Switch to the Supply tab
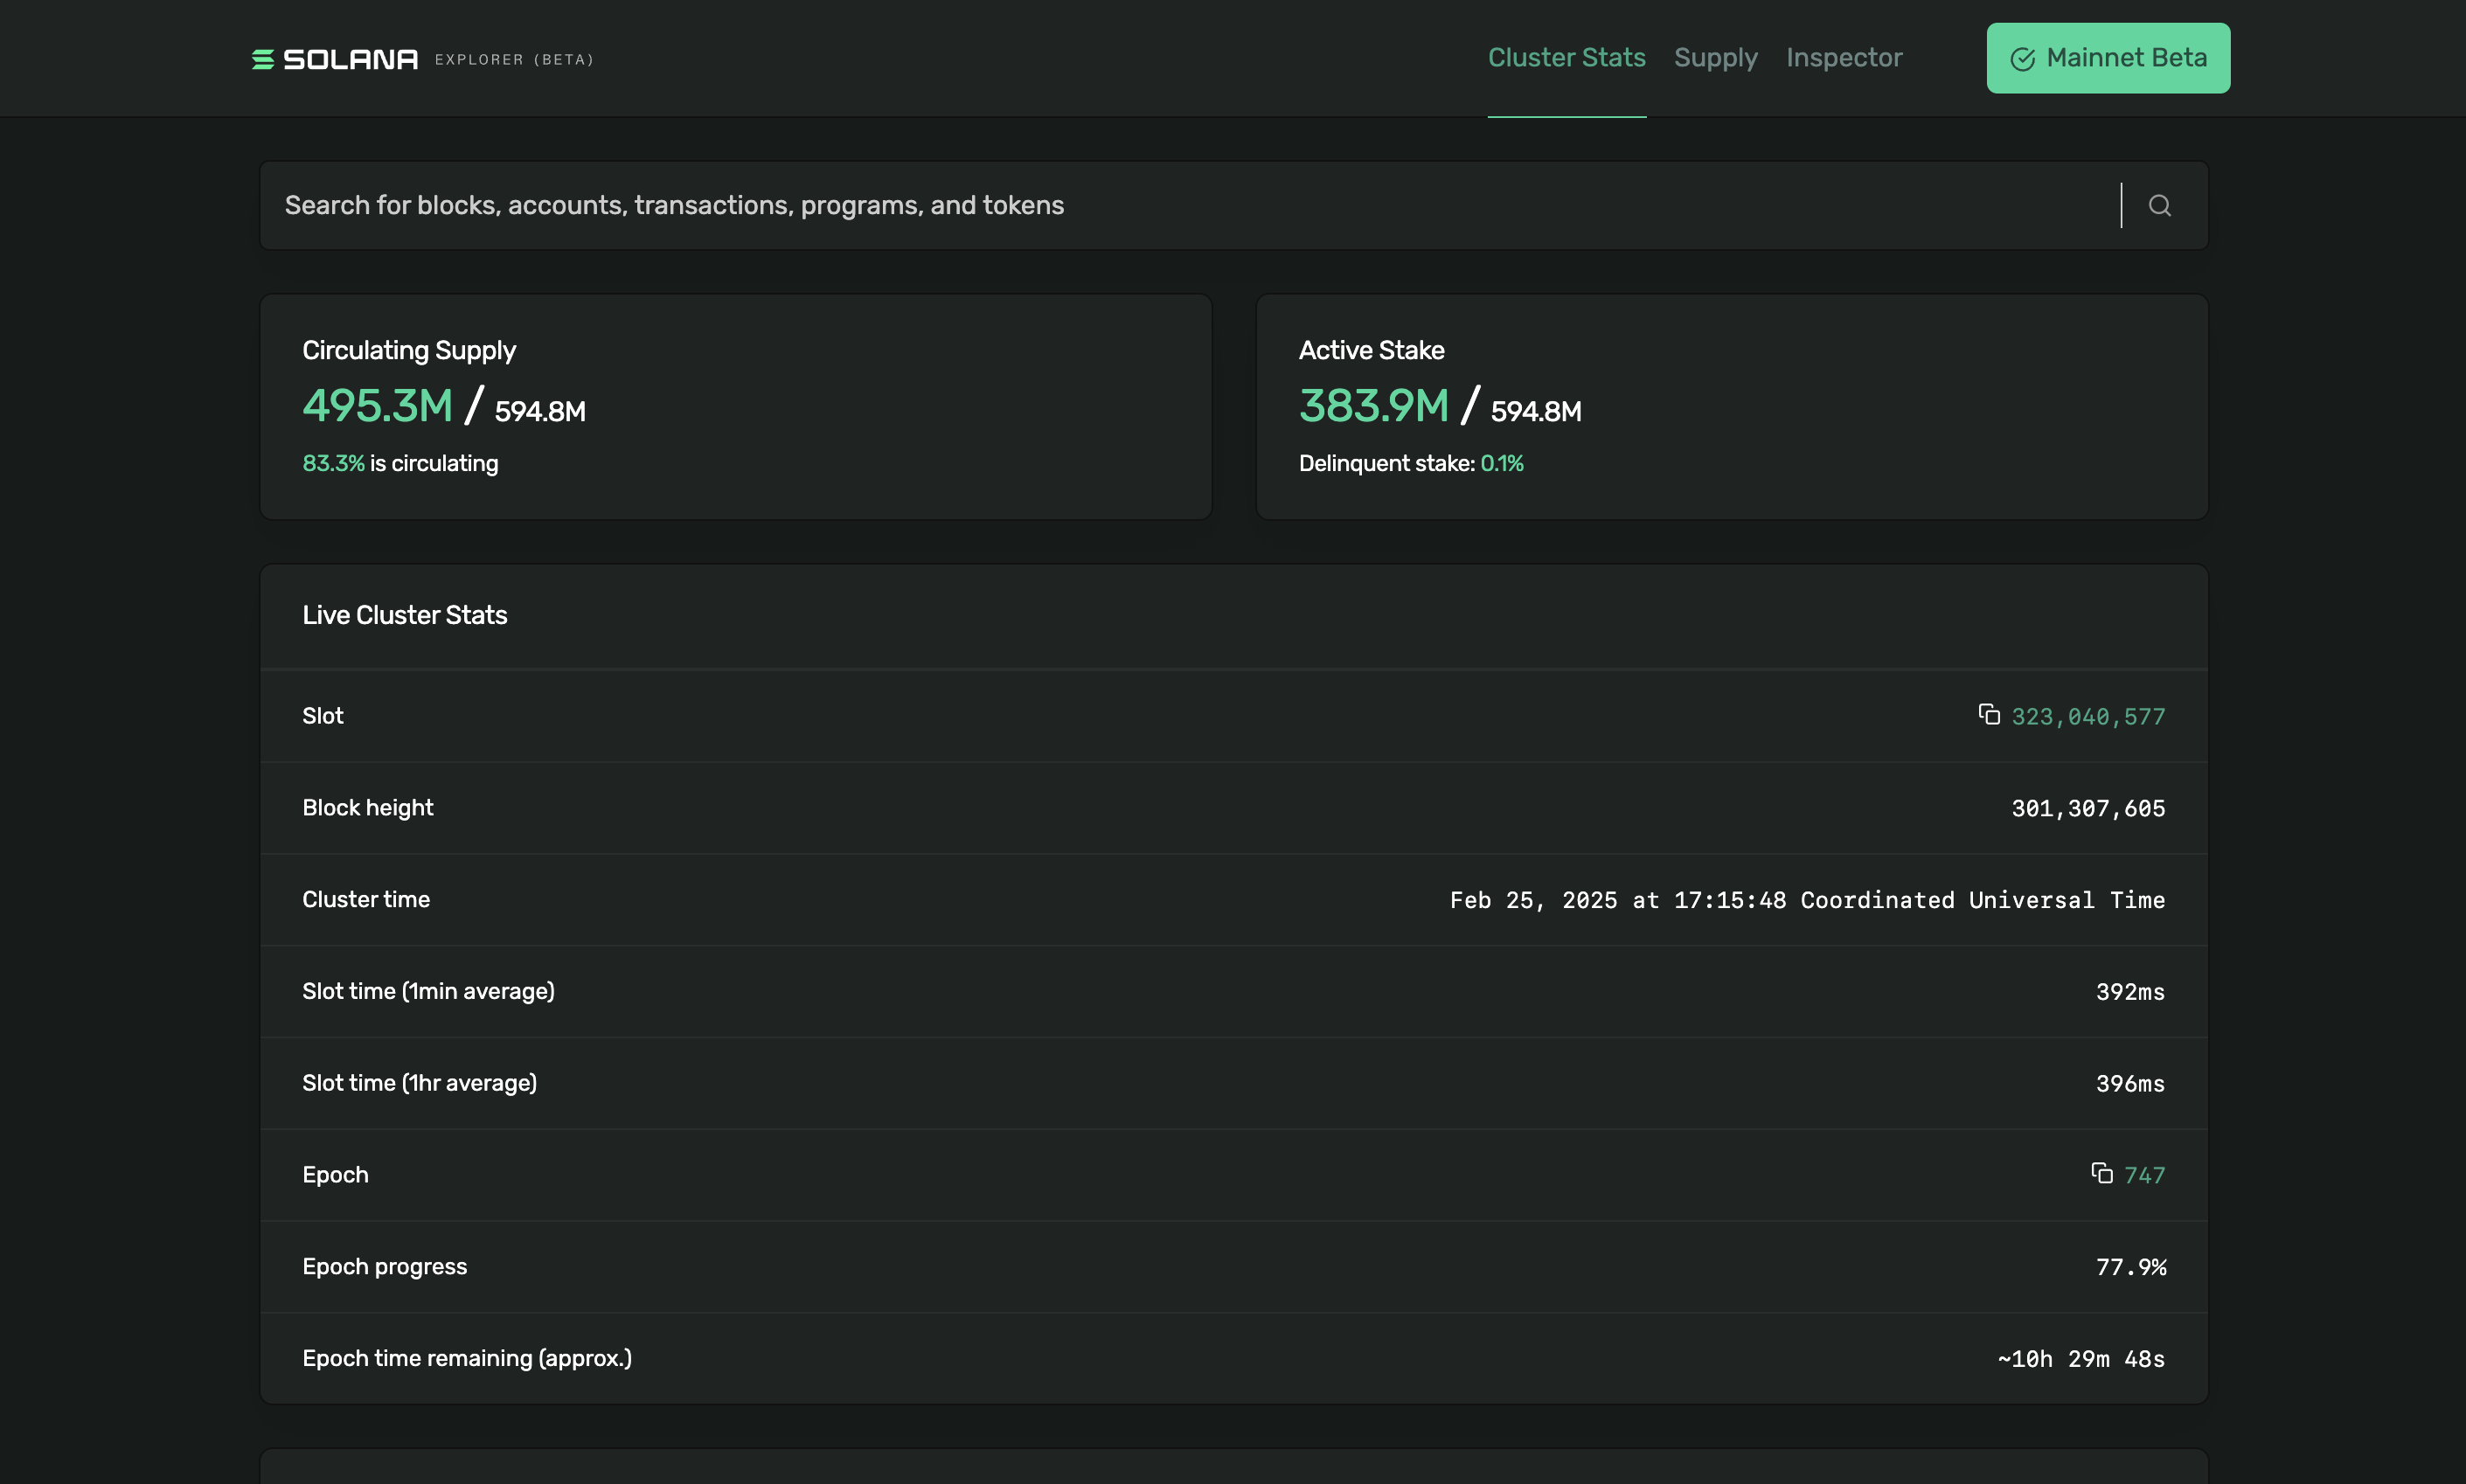Image resolution: width=2466 pixels, height=1484 pixels. (x=1715, y=58)
